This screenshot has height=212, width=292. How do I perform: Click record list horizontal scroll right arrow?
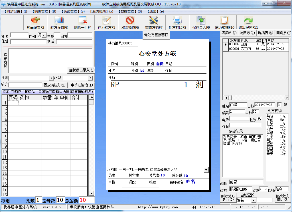(287, 98)
